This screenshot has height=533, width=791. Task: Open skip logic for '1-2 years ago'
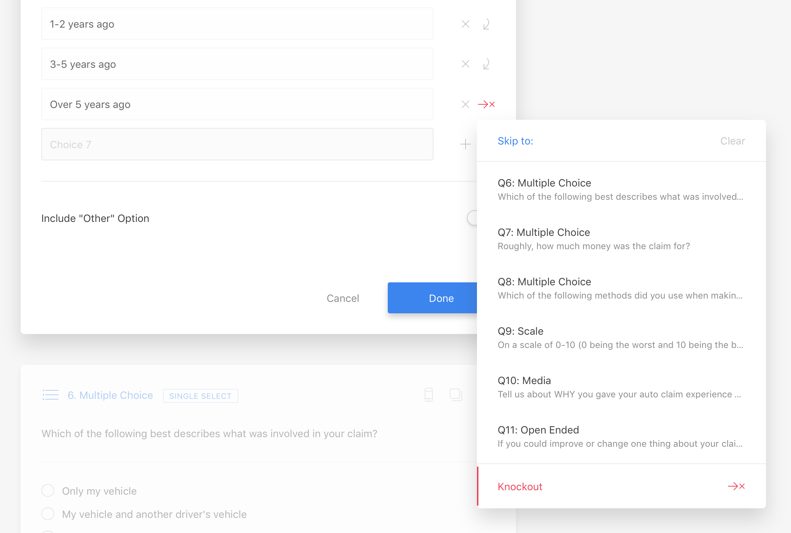tap(486, 24)
